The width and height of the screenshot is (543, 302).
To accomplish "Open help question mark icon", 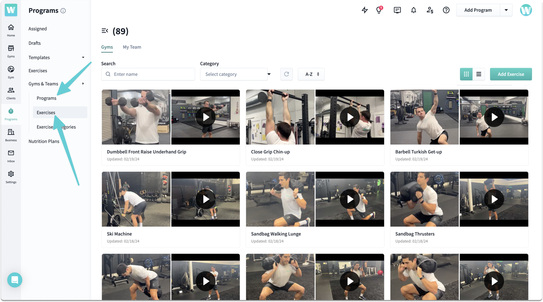I will [446, 10].
